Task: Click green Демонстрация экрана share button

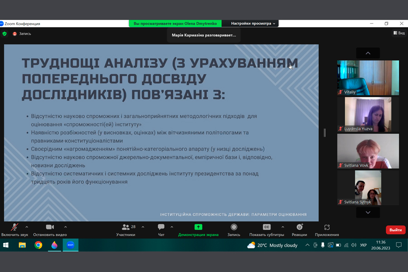Action: click(198, 230)
